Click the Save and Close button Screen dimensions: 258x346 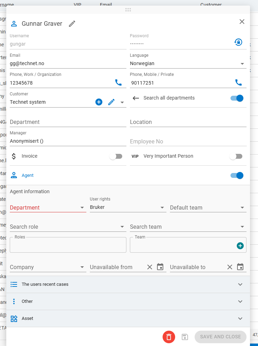(x=220, y=337)
